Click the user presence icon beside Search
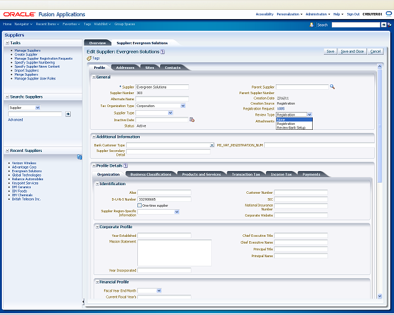394x315 pixels. point(312,25)
